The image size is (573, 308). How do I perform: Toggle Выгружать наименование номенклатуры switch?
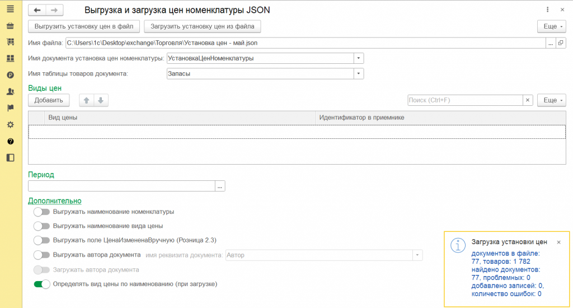pos(41,212)
